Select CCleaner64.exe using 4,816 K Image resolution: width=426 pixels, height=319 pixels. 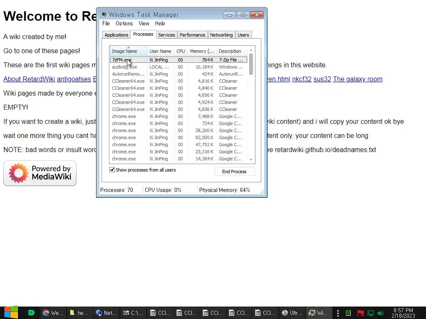(x=178, y=81)
